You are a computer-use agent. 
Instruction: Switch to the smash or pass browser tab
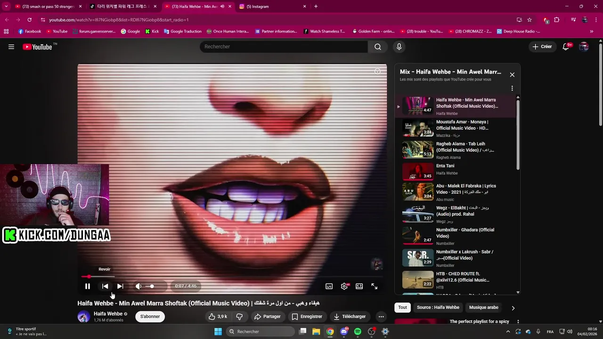point(49,7)
